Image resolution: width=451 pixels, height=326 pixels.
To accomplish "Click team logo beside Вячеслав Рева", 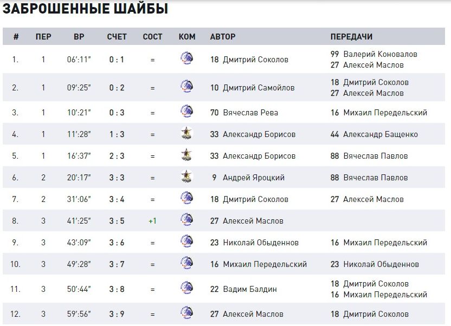I will tap(186, 112).
